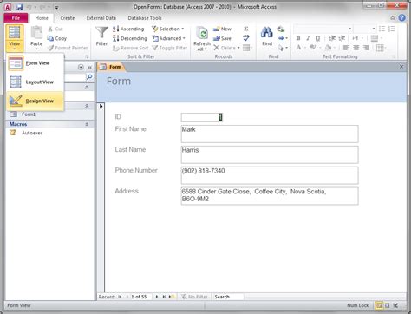Screen dimensions: 411x314
Task: Click the Background fill color bucket
Action: (328, 48)
